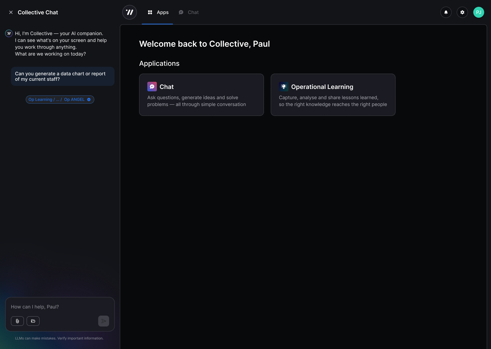Open the Apps tab

pyautogui.click(x=158, y=12)
